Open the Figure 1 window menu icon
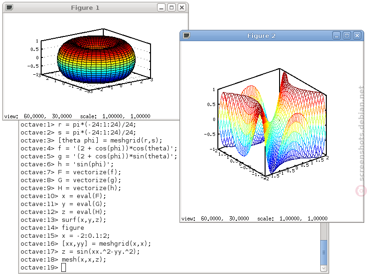 (x=9, y=7)
